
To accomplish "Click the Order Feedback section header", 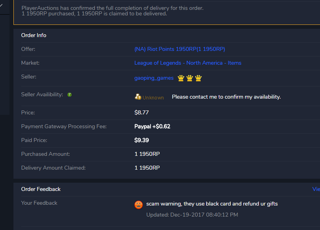I will (41, 189).
